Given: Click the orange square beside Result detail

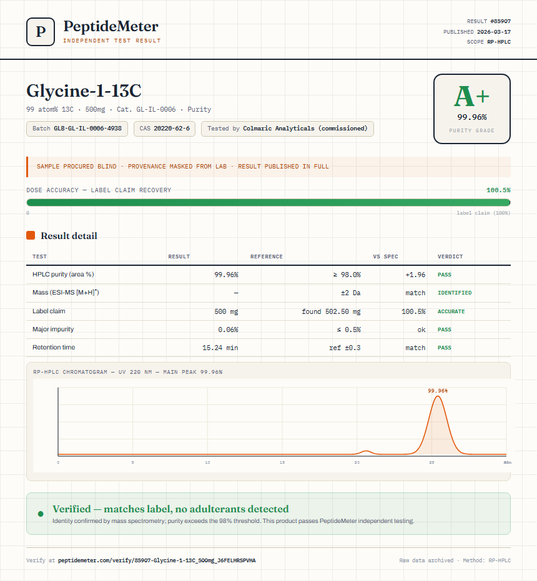Looking at the screenshot, I should (x=31, y=235).
